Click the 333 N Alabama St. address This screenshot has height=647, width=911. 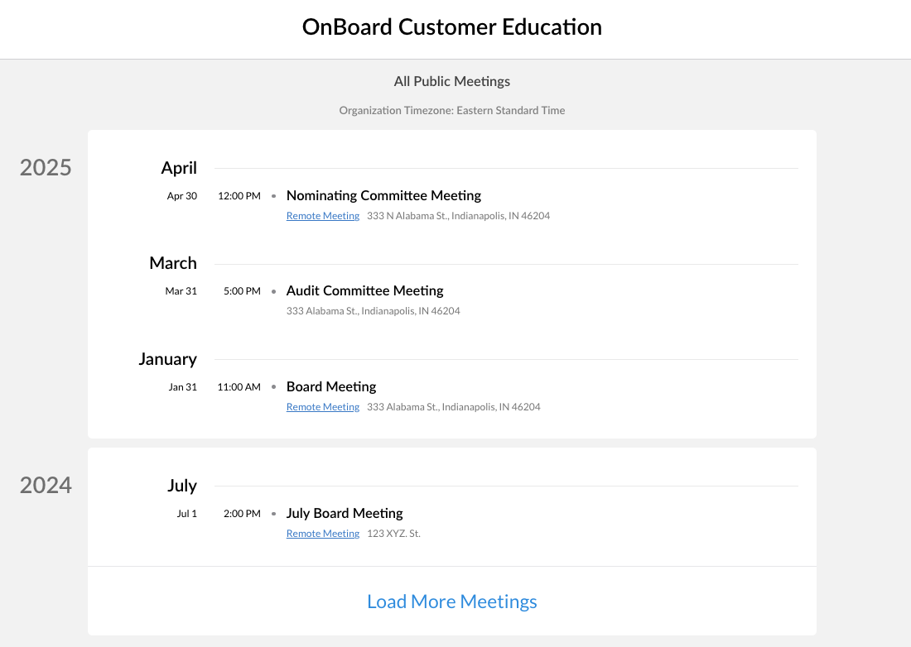(x=458, y=216)
